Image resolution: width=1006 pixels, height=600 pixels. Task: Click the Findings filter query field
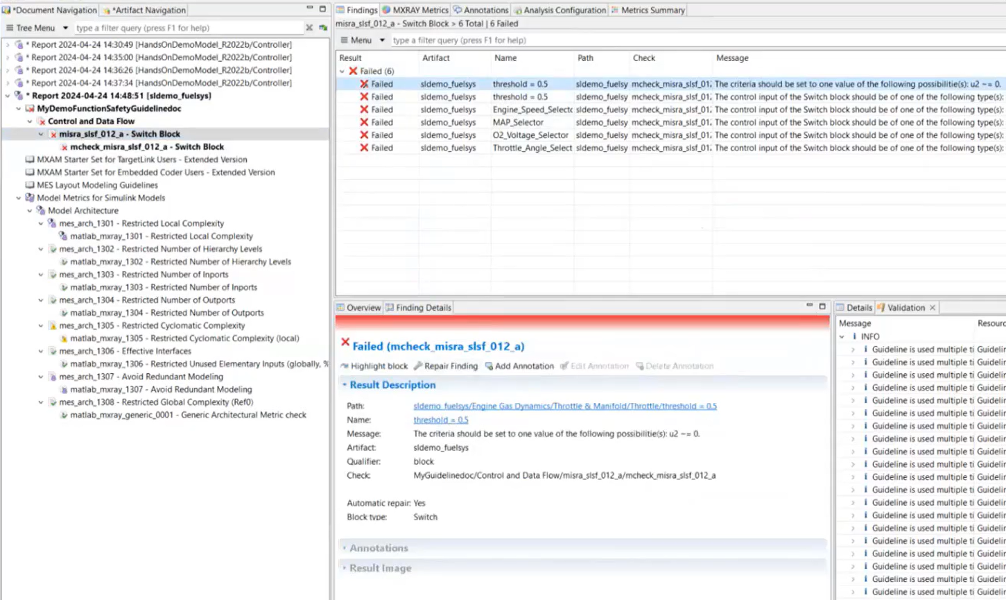click(x=697, y=40)
